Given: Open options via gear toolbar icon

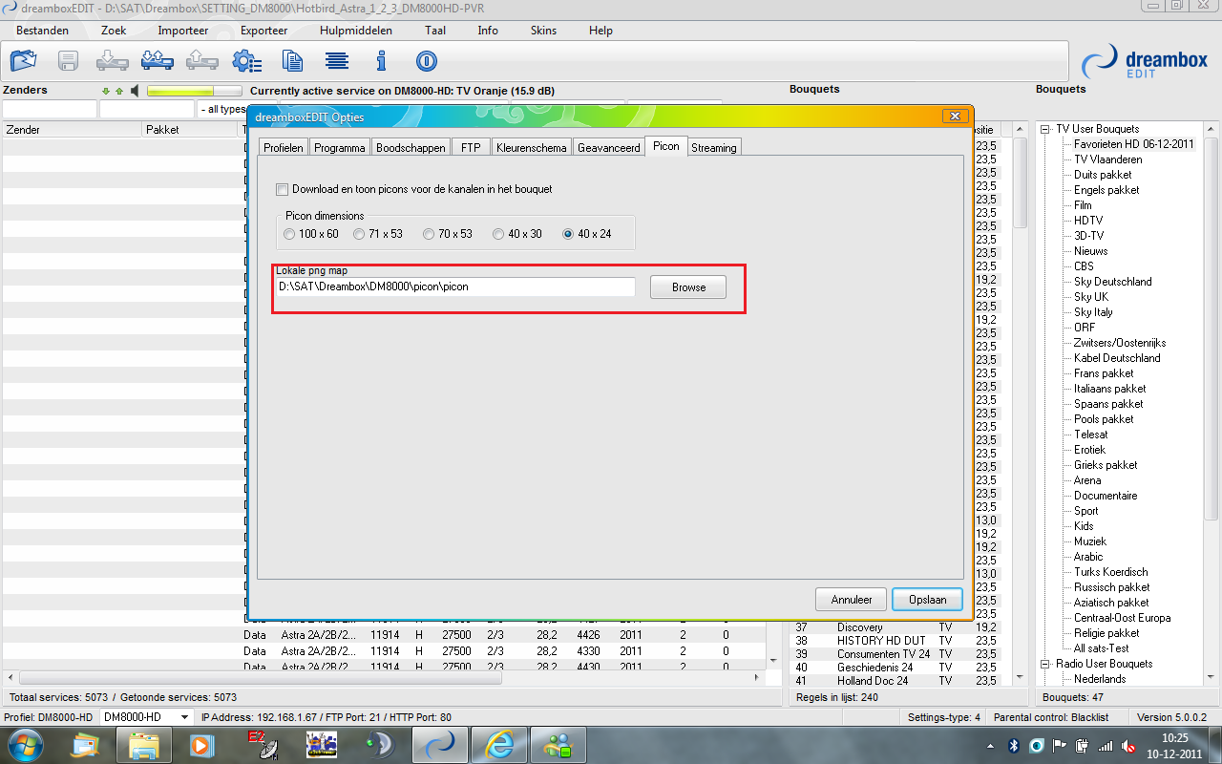Looking at the screenshot, I should 247,62.
